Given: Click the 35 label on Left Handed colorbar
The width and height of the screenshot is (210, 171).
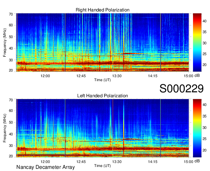Looking at the screenshot, I should click(204, 116).
